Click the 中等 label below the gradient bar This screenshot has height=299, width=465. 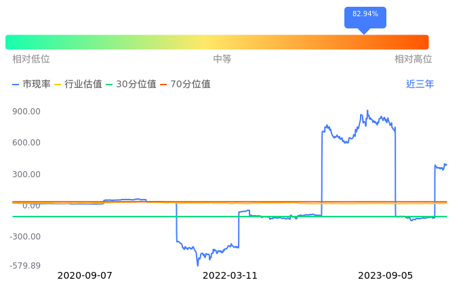pos(222,60)
